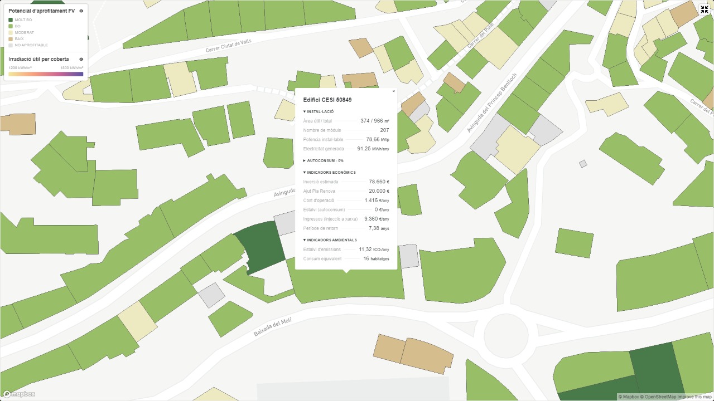714x401 pixels.
Task: Click the Ajut Pla Renova value 20.000 €
Action: [379, 191]
